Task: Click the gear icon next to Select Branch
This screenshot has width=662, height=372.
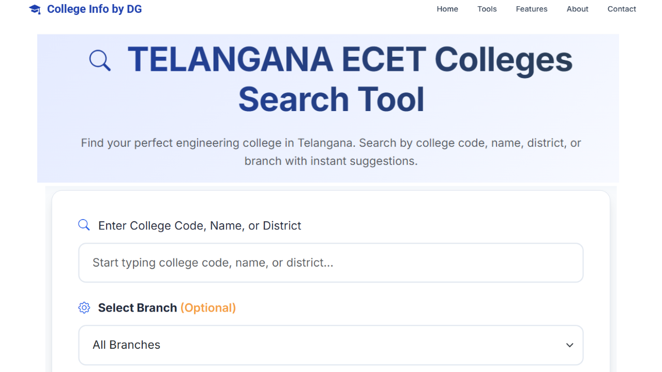Action: pyautogui.click(x=84, y=307)
